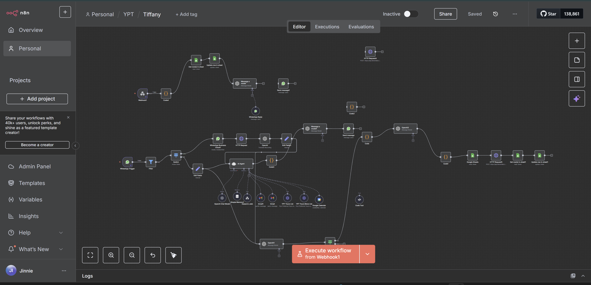Click the tidy up workflow brush icon
This screenshot has width=591, height=285.
(174, 255)
